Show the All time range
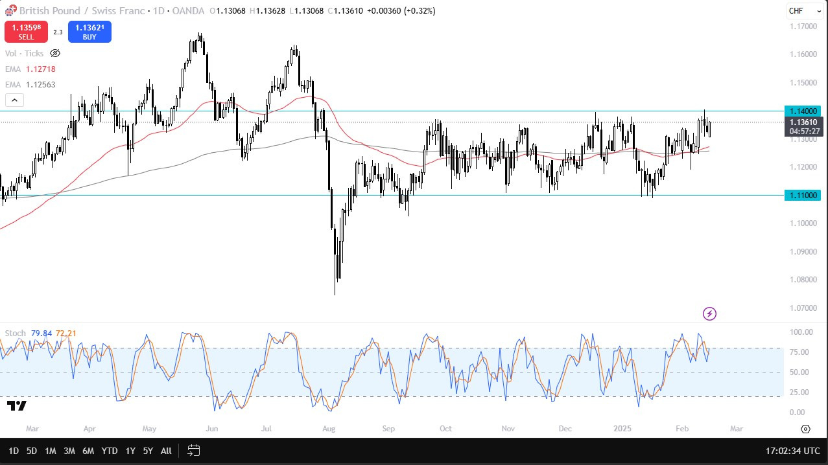The height and width of the screenshot is (465, 828). (166, 451)
